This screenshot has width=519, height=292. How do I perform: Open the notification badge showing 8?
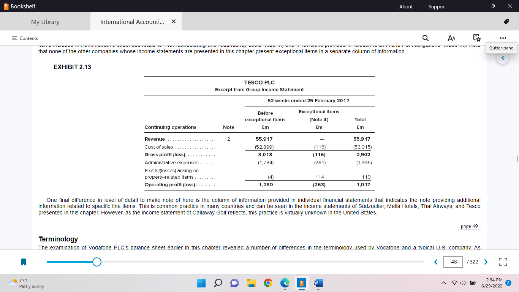pos(508,283)
